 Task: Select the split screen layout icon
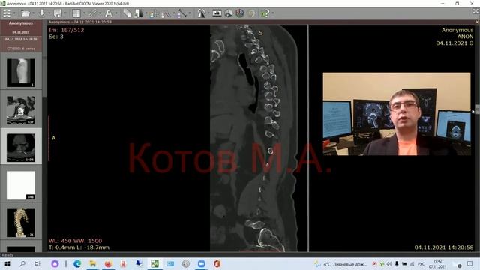76,13
